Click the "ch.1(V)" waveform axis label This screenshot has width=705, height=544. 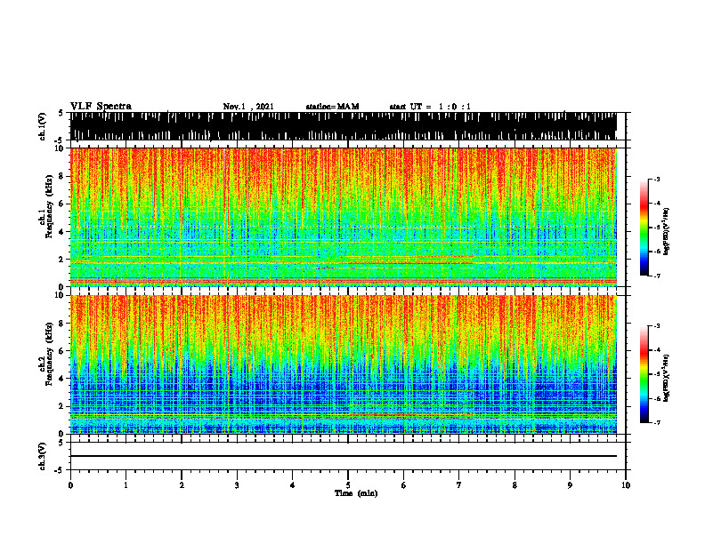(x=43, y=126)
